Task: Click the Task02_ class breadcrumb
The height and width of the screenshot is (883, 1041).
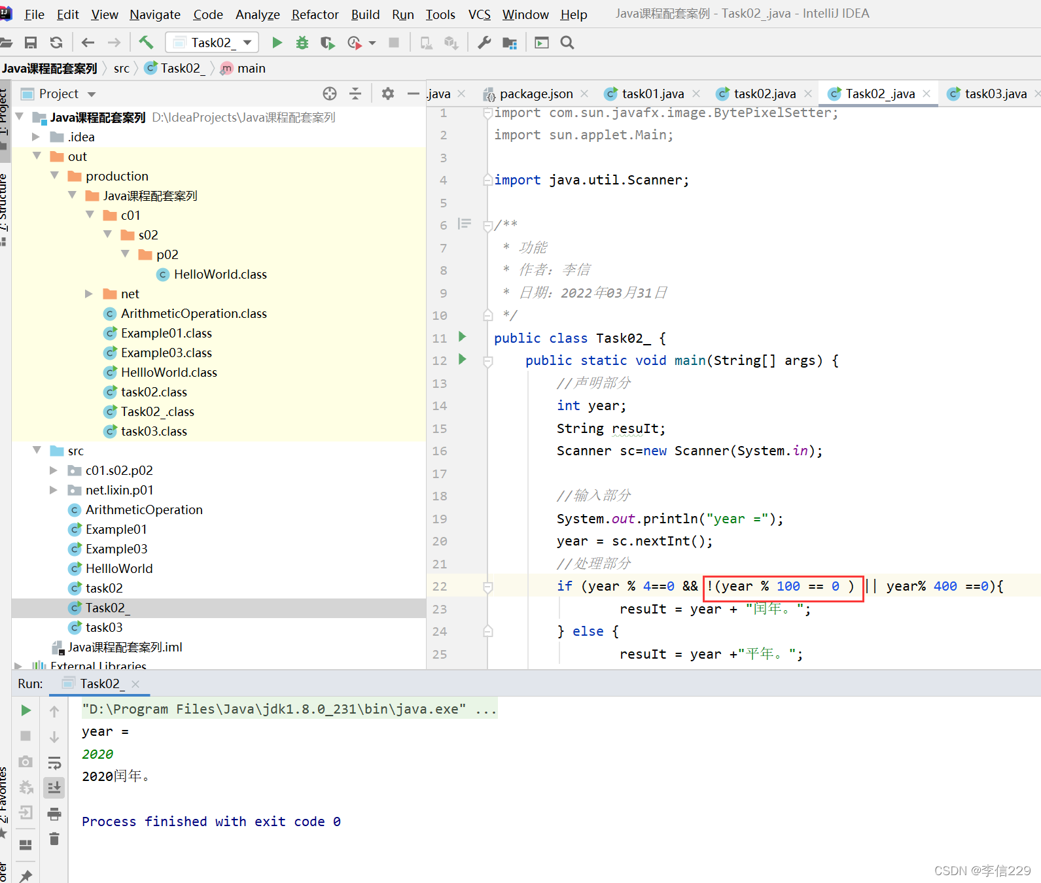Action: pyautogui.click(x=175, y=69)
